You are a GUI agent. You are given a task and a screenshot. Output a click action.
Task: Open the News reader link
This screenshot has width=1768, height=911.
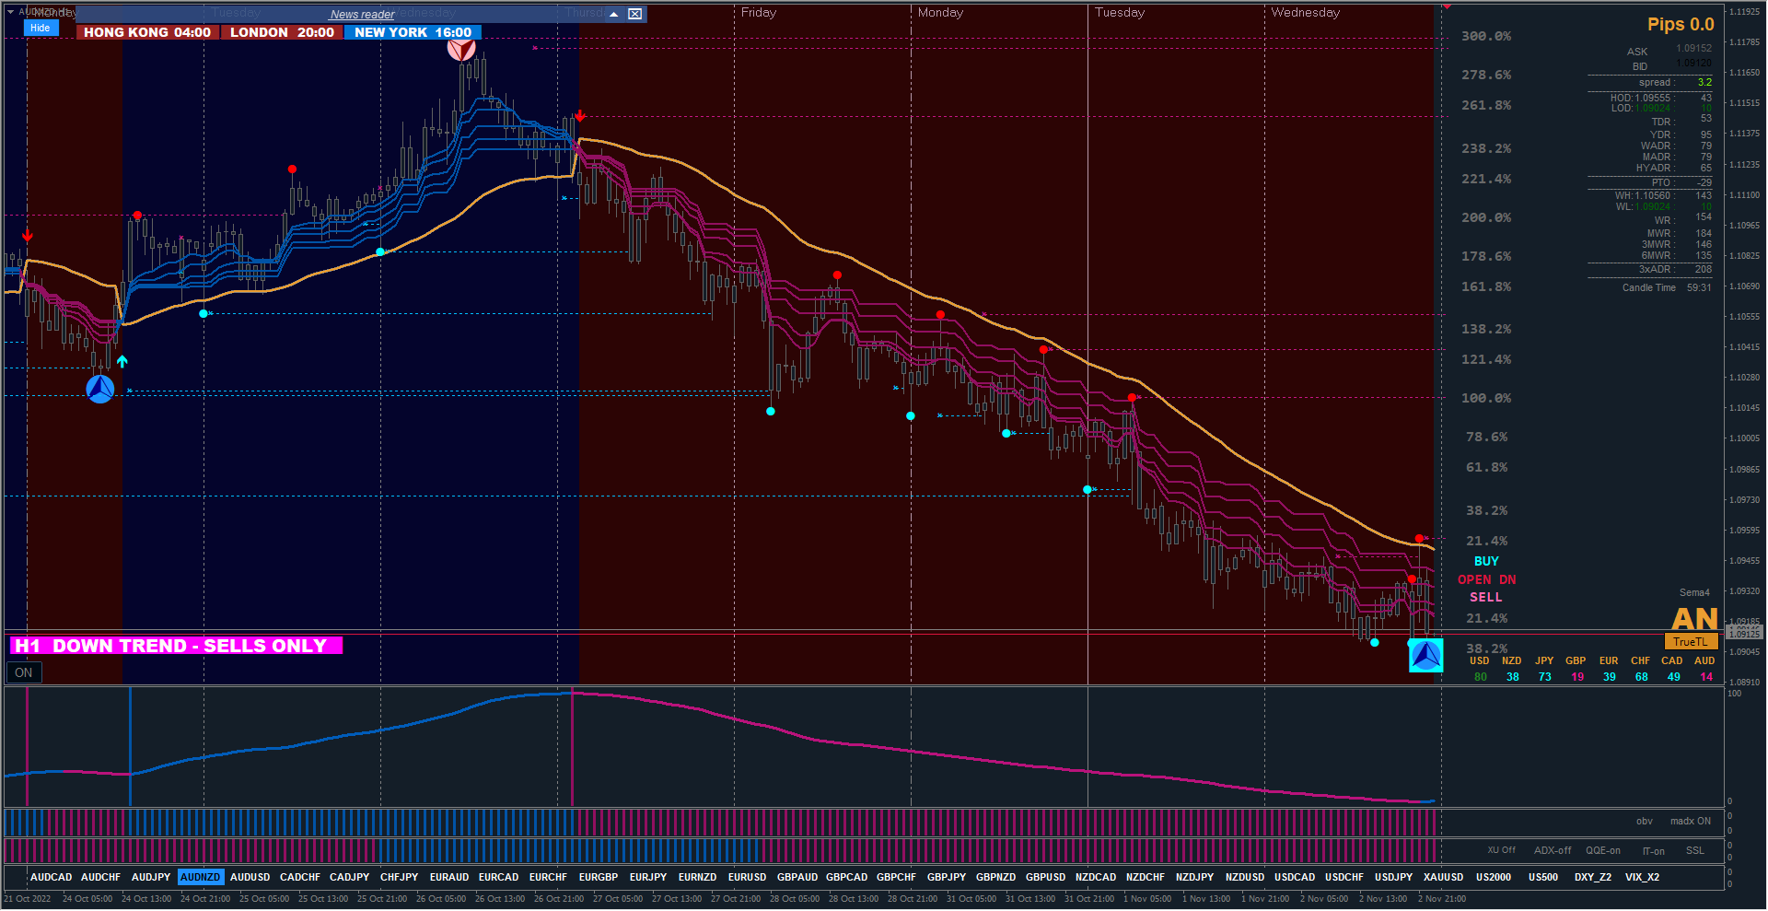tap(362, 15)
